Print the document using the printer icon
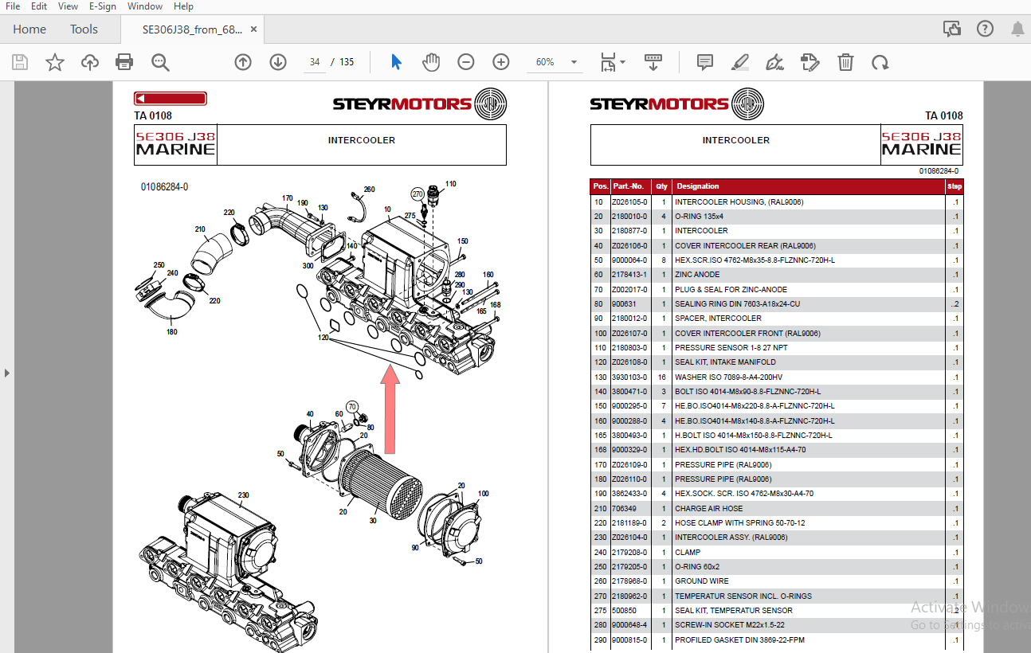The image size is (1031, 653). coord(124,62)
